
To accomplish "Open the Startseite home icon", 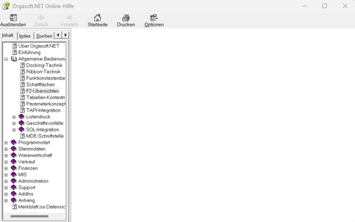I will point(97,18).
